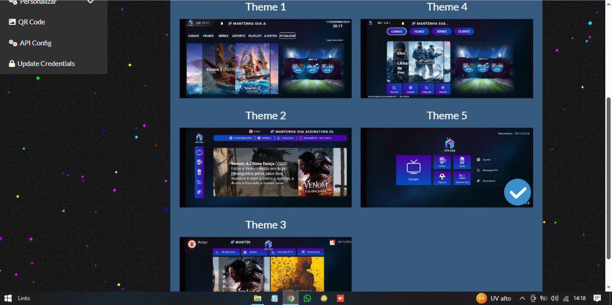Open the notification center icon
This screenshot has height=305, width=612.
click(597, 298)
